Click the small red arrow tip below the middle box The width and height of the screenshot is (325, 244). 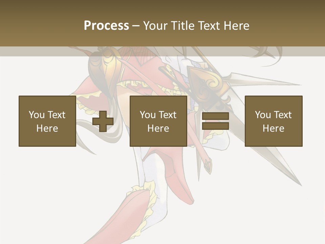pyautogui.click(x=208, y=166)
